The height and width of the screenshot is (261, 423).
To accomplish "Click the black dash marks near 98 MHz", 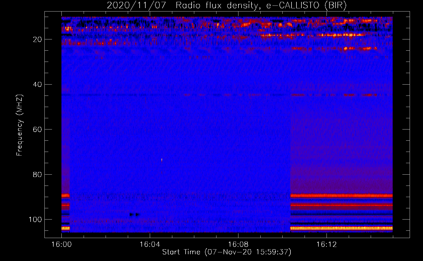I will (135, 215).
